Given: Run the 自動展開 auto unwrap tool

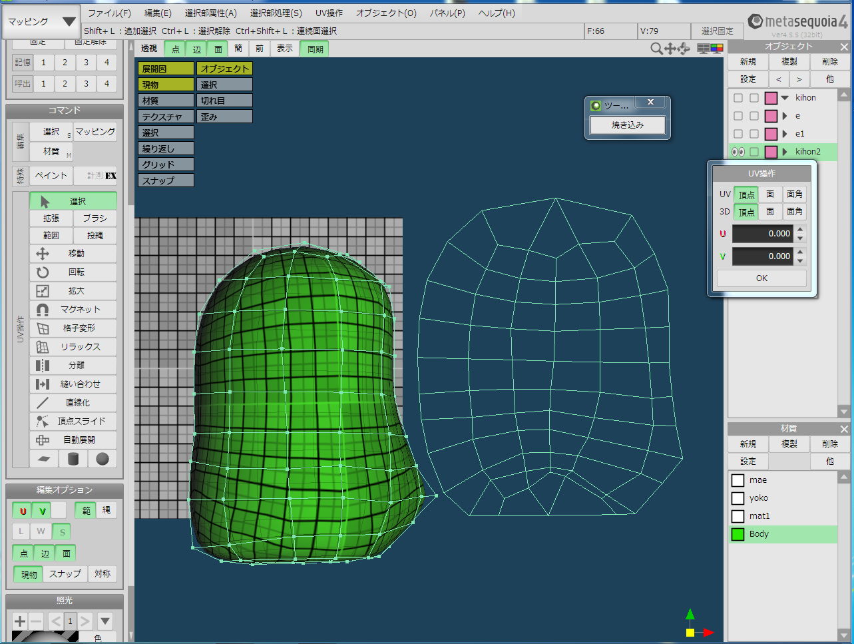Looking at the screenshot, I should (x=73, y=440).
